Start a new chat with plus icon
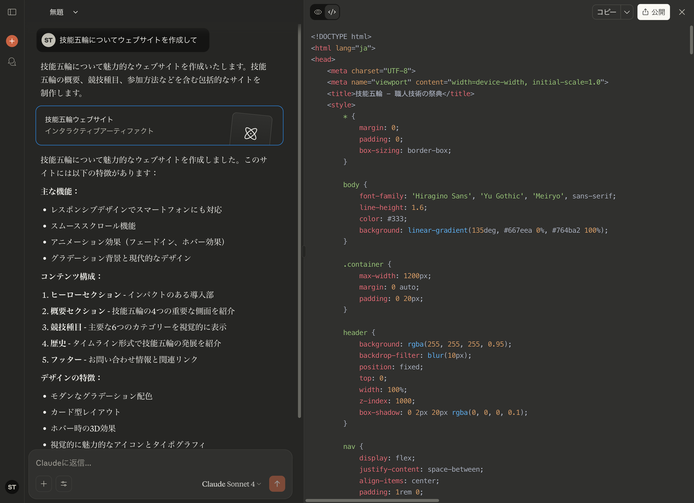The image size is (694, 503). (12, 41)
